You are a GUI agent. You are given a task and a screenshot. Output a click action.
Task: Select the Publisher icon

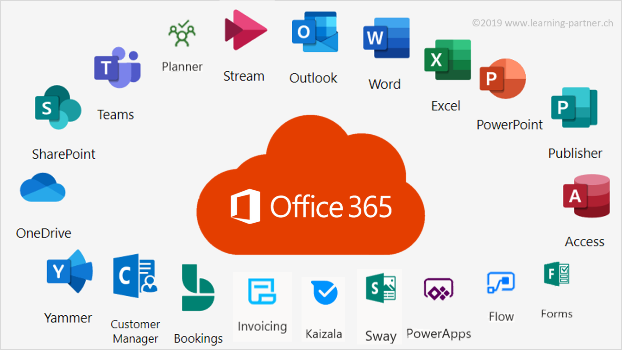[x=574, y=107]
